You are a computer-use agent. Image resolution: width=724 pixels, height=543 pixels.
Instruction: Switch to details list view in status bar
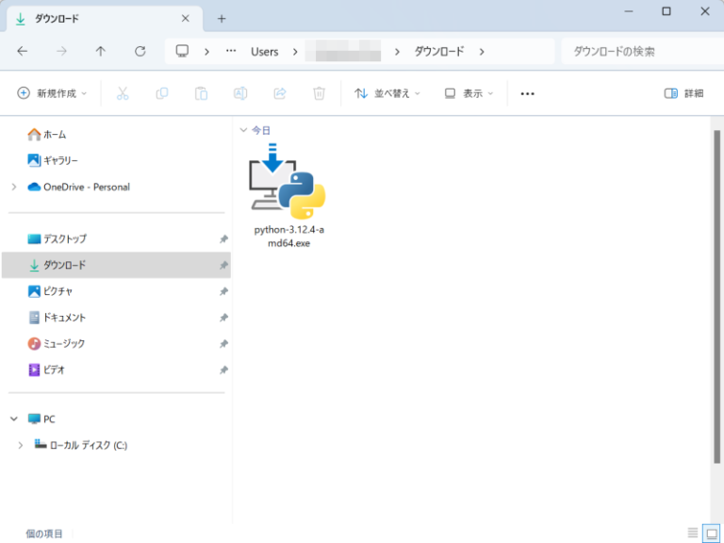click(693, 534)
